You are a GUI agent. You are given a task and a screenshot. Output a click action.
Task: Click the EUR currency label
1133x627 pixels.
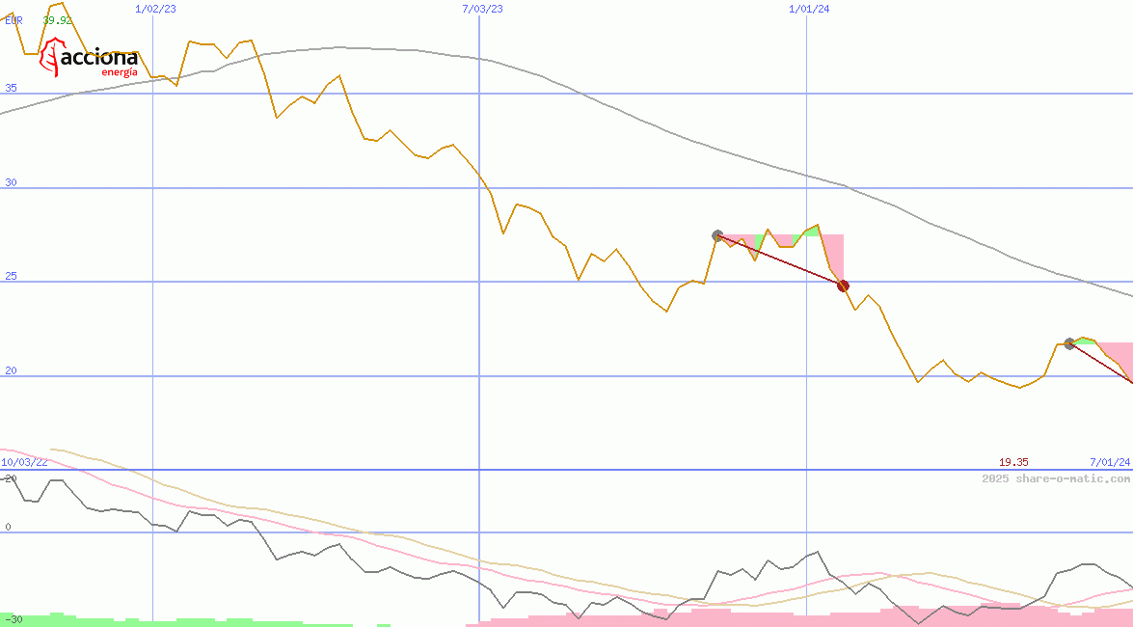(13, 20)
